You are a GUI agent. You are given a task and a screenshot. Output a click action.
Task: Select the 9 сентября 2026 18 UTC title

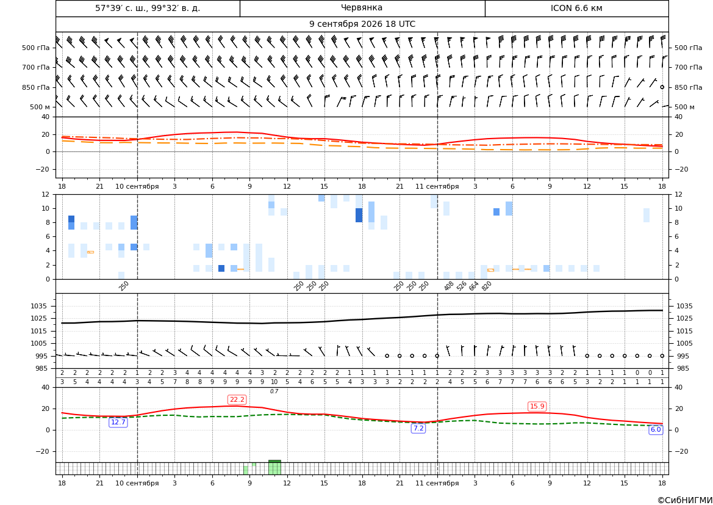pyautogui.click(x=362, y=24)
